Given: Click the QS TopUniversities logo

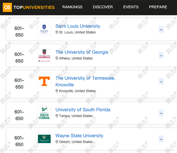Looking at the screenshot, I should 29,7.
